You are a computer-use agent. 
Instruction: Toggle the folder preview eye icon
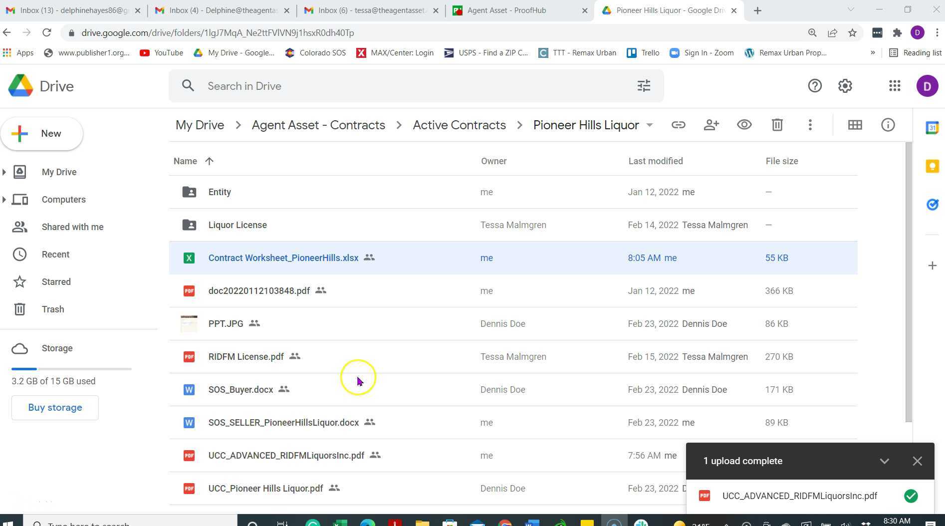(744, 125)
